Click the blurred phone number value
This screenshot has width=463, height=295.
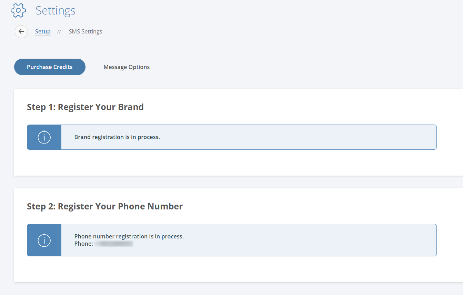[x=114, y=244]
